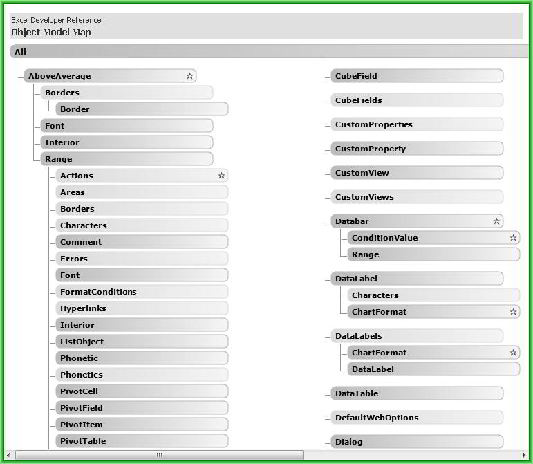The width and height of the screenshot is (533, 464).
Task: Select Font directly under AboveAverage
Action: click(127, 126)
